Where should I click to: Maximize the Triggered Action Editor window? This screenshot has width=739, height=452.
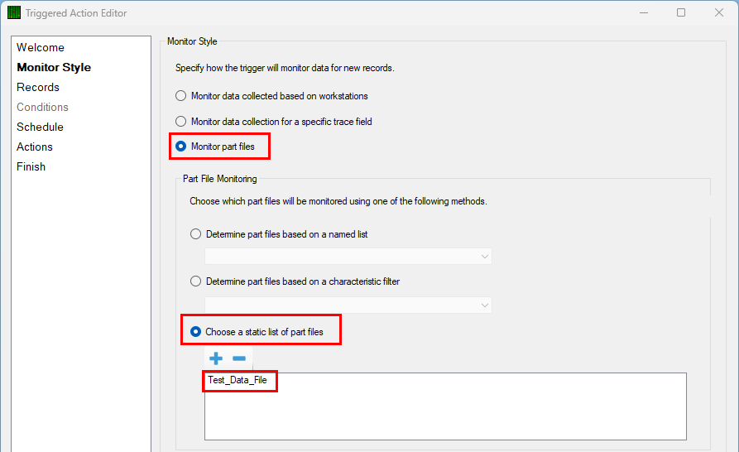(x=681, y=12)
